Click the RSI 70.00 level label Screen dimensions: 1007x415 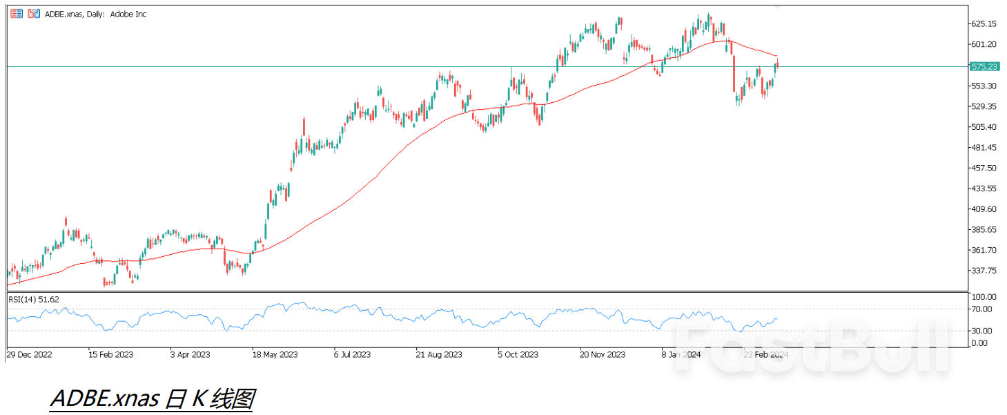[981, 309]
